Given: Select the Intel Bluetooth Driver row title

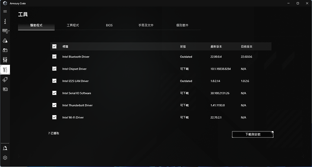Looking at the screenshot, I should click(x=76, y=57).
